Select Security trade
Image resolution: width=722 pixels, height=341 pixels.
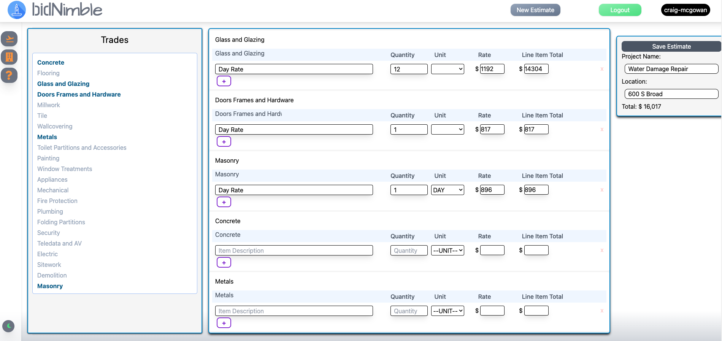(x=49, y=233)
